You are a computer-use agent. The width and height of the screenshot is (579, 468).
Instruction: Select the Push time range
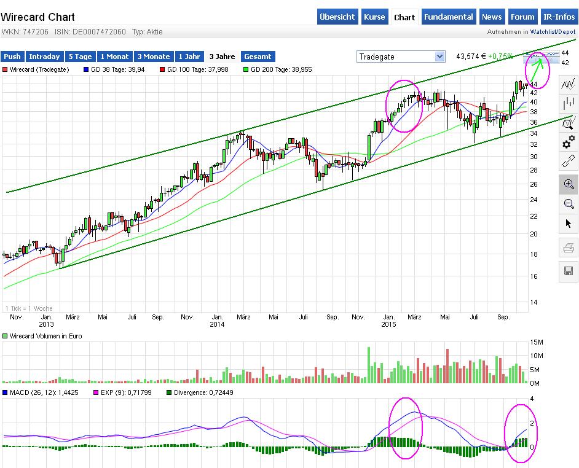[12, 57]
